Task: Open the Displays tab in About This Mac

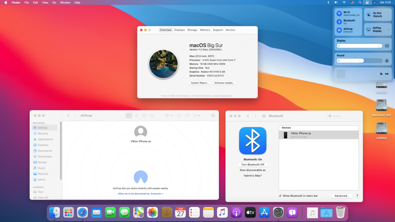Action: pos(179,30)
